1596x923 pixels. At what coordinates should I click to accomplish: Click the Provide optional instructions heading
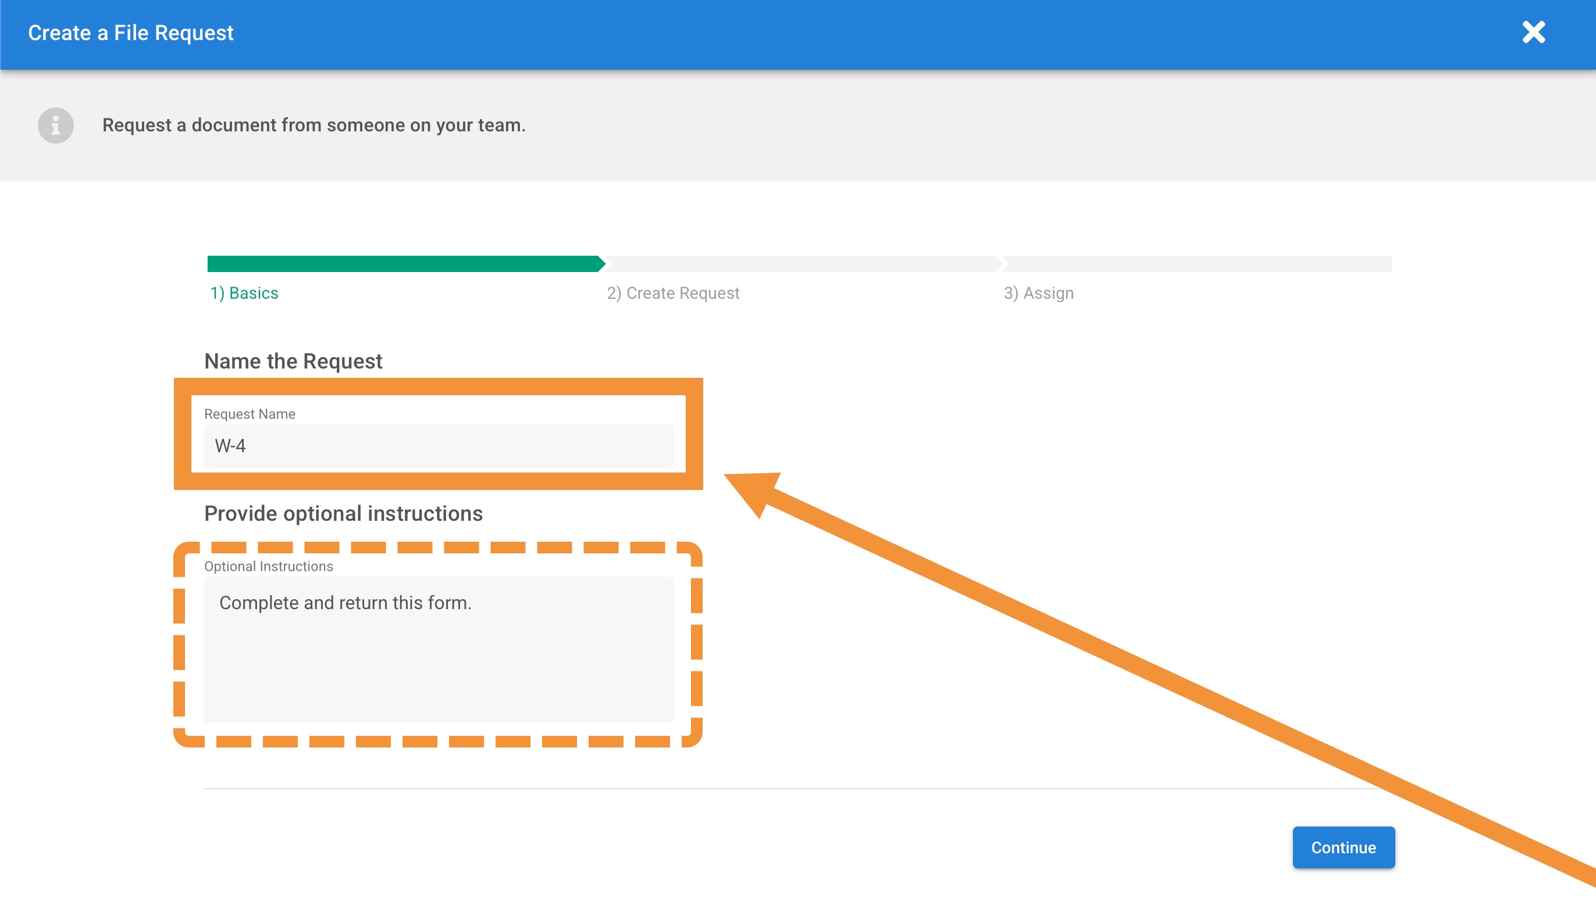point(343,513)
